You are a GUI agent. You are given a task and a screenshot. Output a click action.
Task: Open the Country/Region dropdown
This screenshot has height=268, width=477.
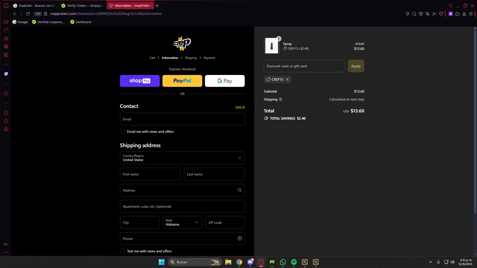click(182, 158)
